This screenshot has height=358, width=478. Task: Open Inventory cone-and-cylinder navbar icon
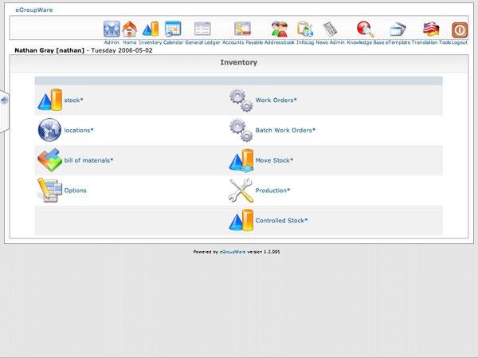point(151,29)
